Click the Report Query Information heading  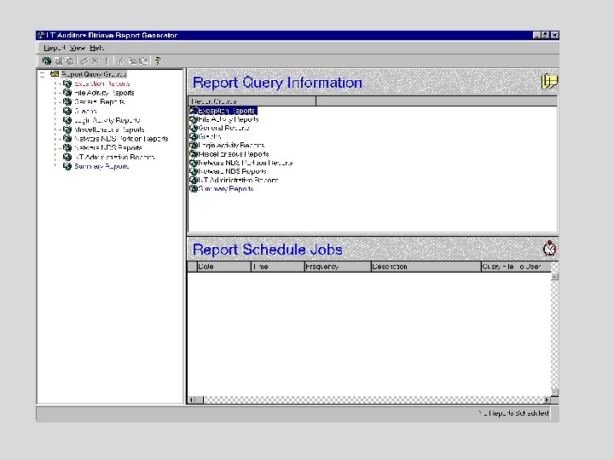pos(277,83)
